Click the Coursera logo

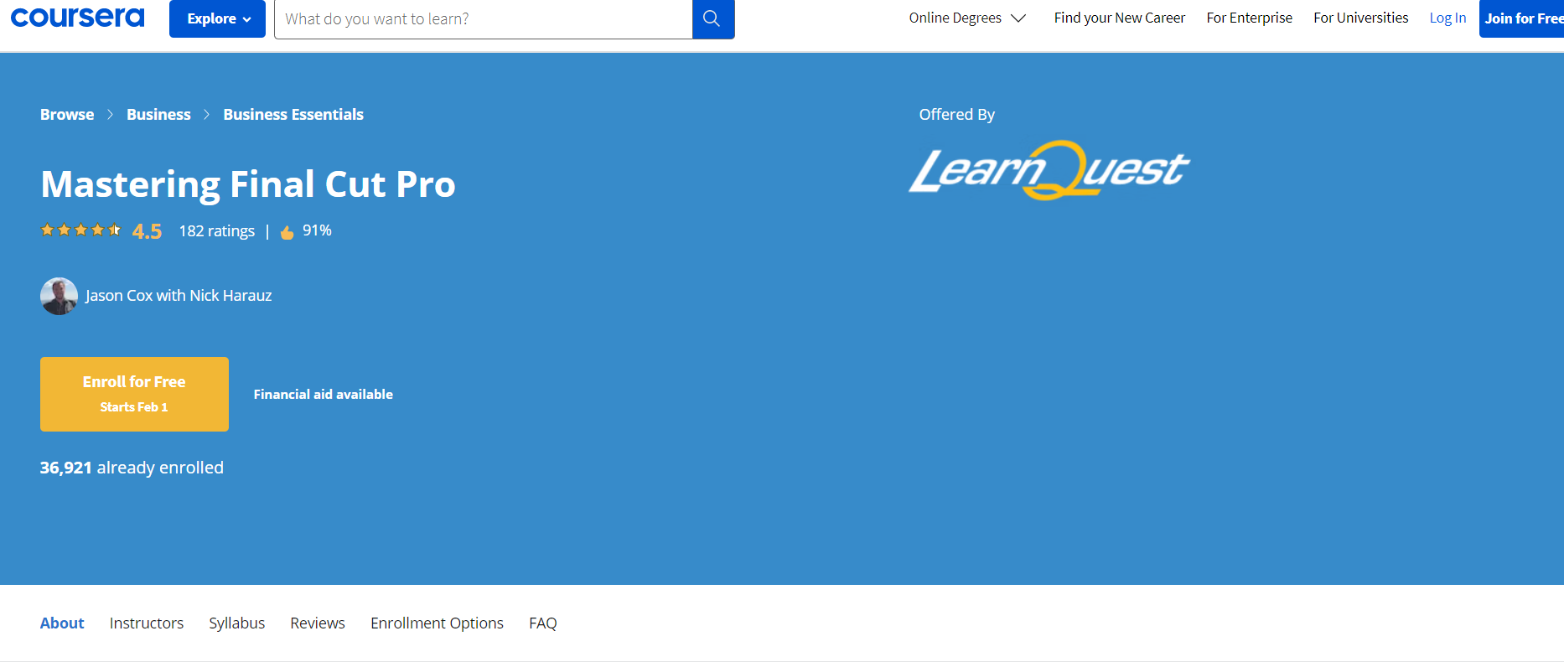[x=77, y=18]
